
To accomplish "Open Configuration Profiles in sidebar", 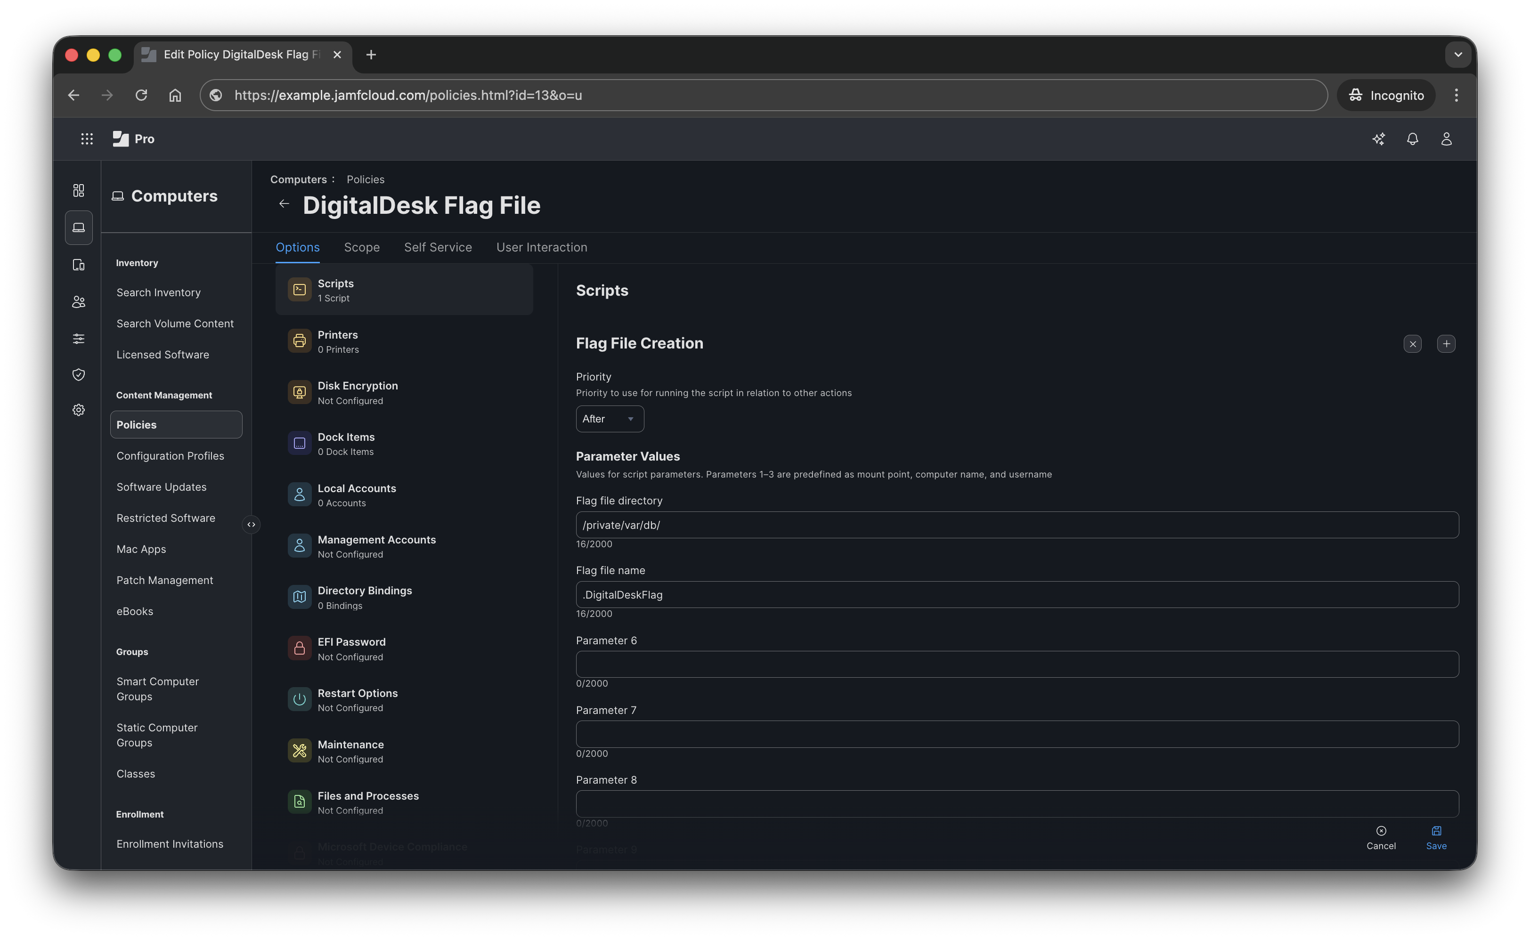I will 171,456.
